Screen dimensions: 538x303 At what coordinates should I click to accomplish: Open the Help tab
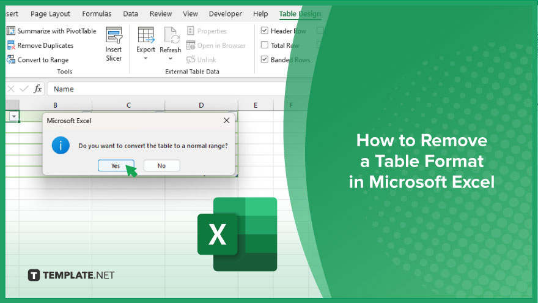[x=260, y=13]
